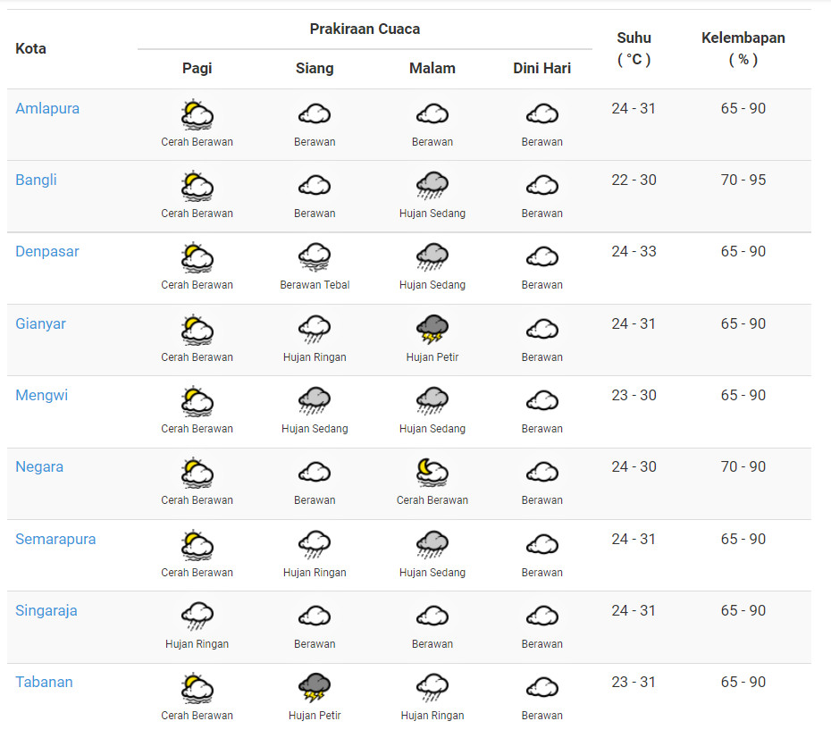This screenshot has height=738, width=831.
Task: Click Negara's moon-and-cloud Malam icon
Action: tap(432, 473)
